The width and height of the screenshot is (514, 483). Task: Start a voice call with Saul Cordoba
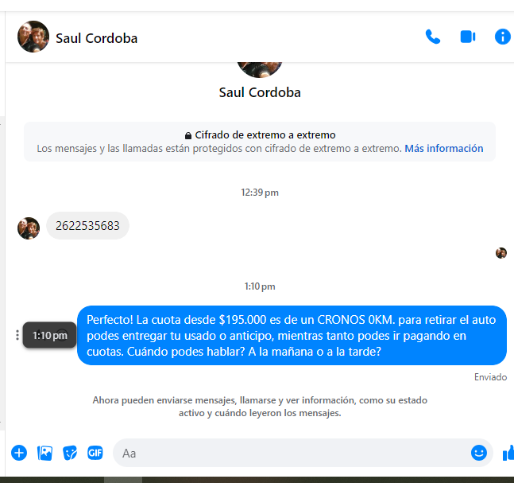pos(433,37)
